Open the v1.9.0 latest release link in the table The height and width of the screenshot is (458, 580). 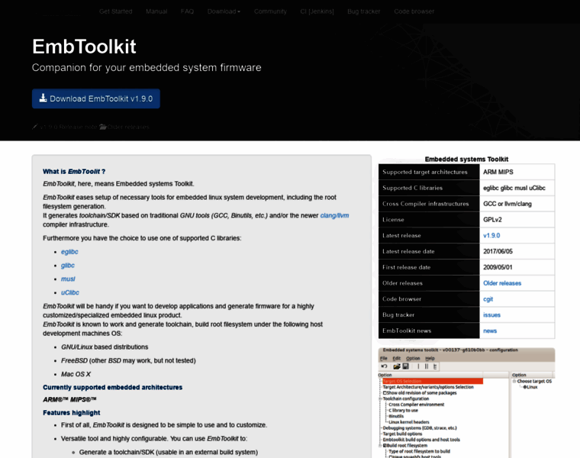click(x=491, y=236)
